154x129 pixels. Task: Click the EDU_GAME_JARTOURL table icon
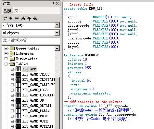click(18, 85)
